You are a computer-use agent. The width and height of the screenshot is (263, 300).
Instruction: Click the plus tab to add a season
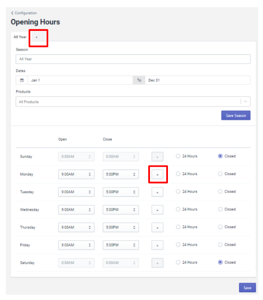[x=36, y=37]
